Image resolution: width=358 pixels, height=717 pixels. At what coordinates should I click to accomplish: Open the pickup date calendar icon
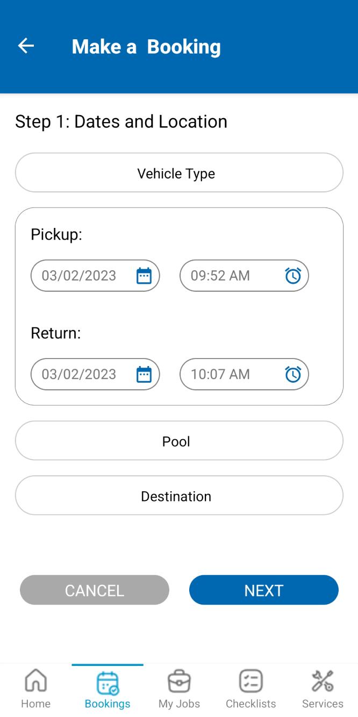click(x=144, y=276)
